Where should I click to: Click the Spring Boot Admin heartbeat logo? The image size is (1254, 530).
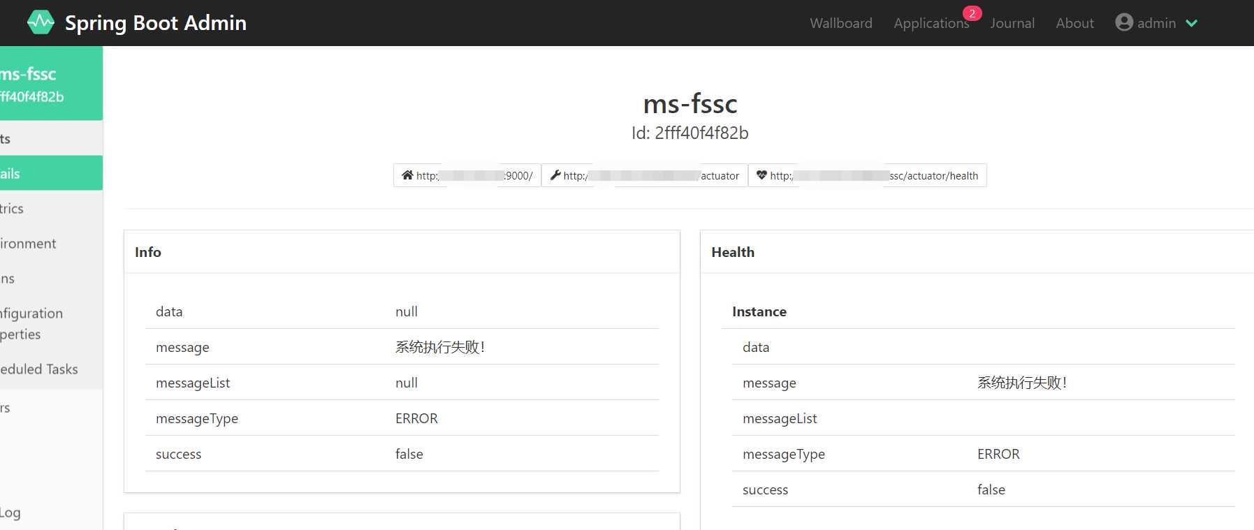point(41,22)
